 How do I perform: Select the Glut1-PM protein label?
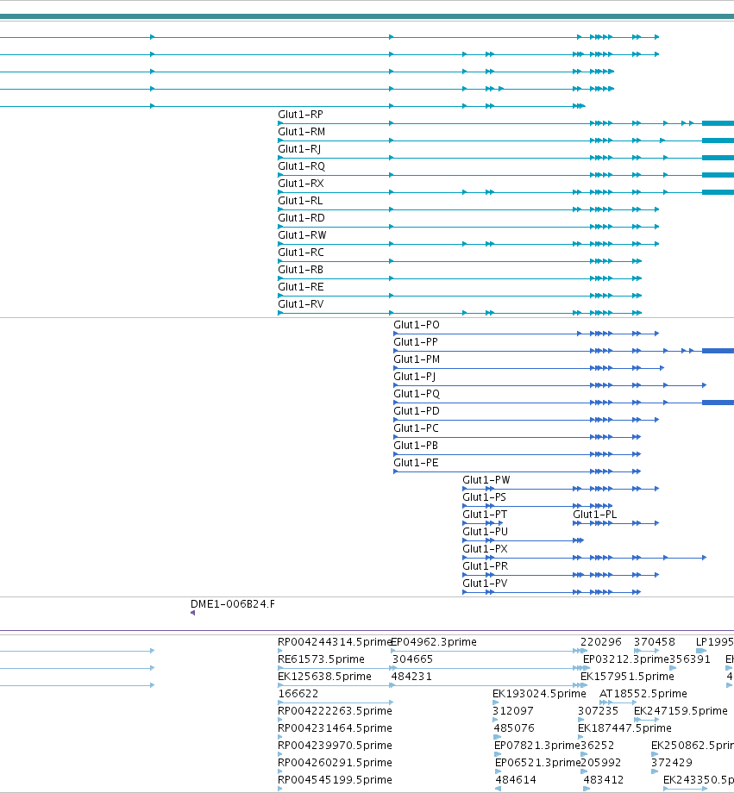[x=417, y=359]
